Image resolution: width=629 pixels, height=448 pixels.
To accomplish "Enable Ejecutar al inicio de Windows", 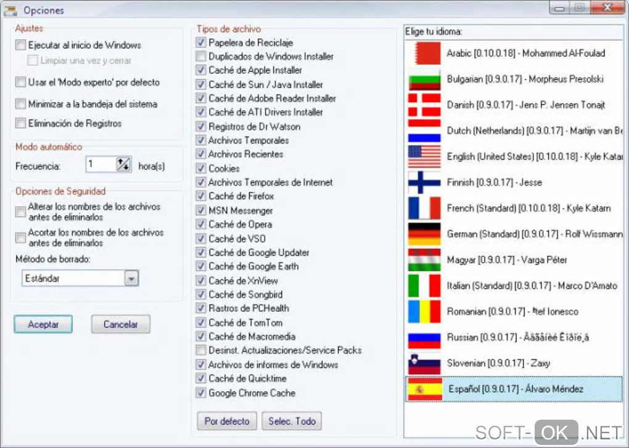I will click(x=20, y=45).
